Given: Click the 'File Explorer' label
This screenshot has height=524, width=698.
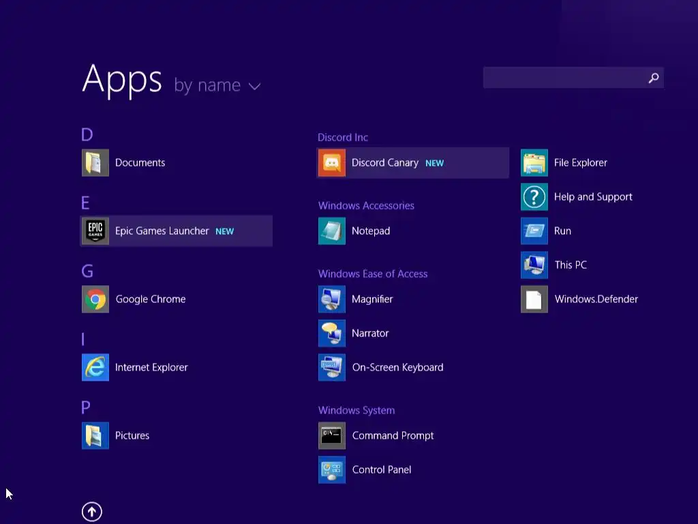Looking at the screenshot, I should [581, 162].
